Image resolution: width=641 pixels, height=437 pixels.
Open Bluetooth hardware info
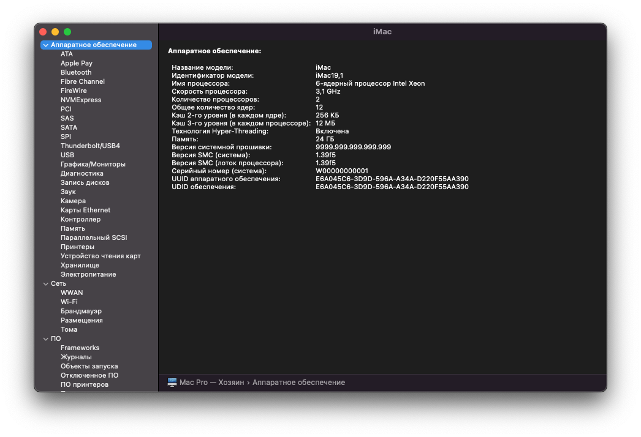tap(76, 72)
